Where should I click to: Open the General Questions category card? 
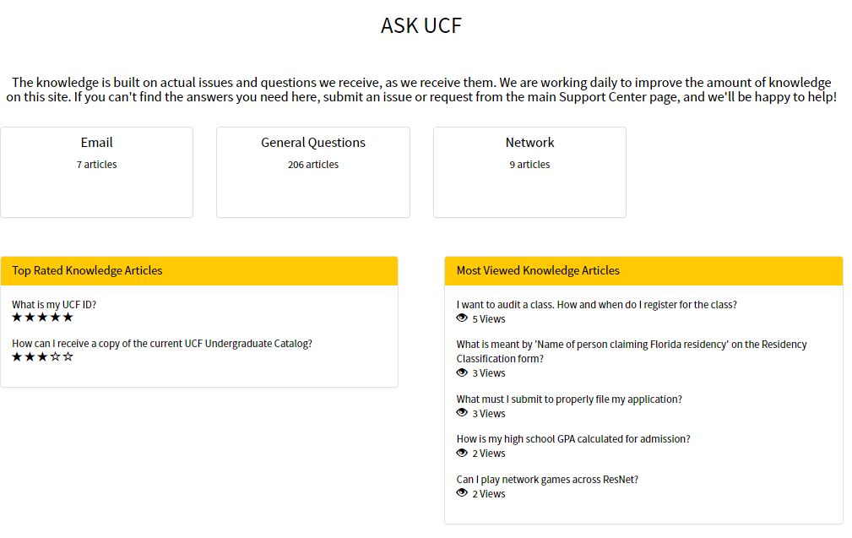tap(313, 172)
